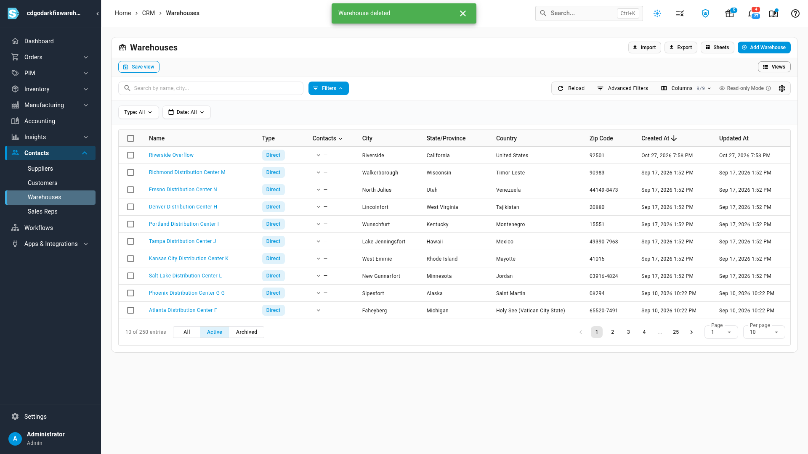Open Suppliers in the Contacts submenu
The image size is (808, 454).
pos(40,169)
